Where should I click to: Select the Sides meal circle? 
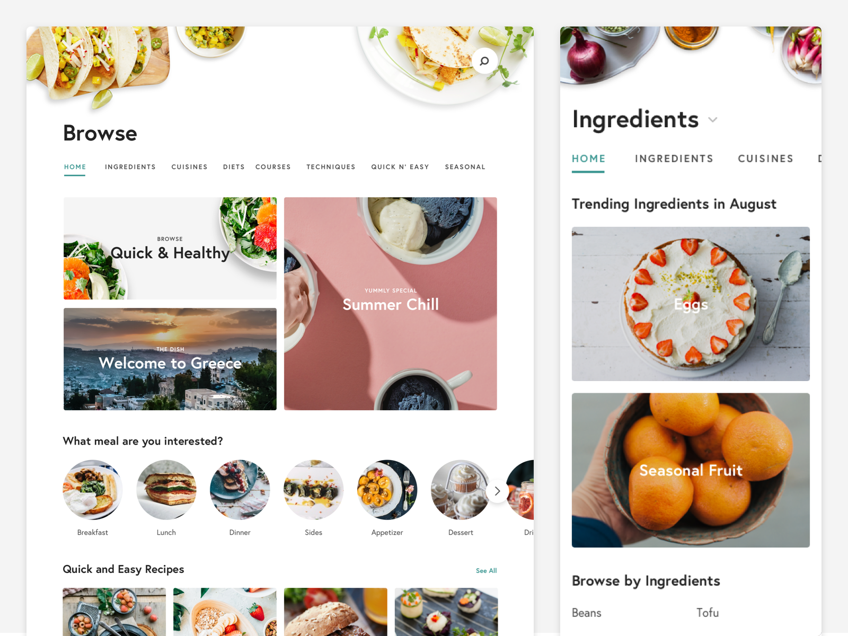click(x=314, y=490)
